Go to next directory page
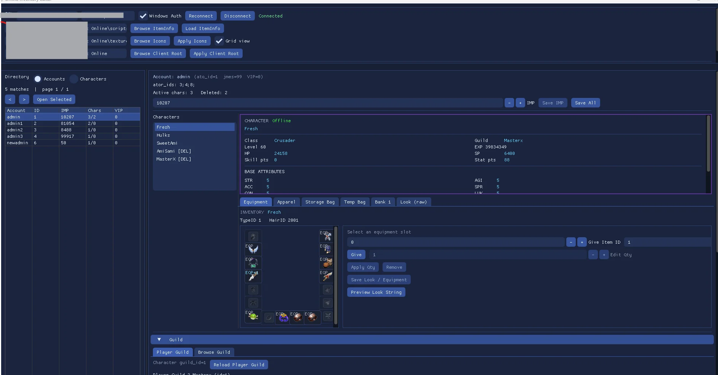This screenshot has height=375, width=718. [24, 99]
